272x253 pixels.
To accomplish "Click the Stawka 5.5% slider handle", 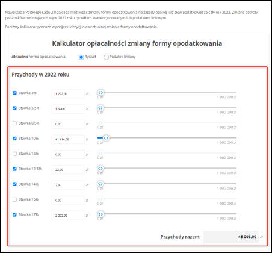I will point(100,108).
